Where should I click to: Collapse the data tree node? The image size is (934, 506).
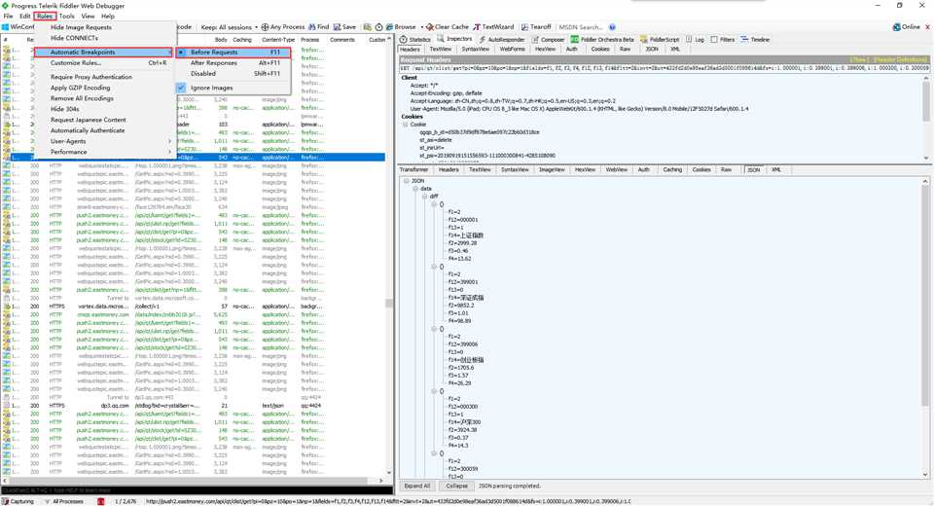point(415,189)
